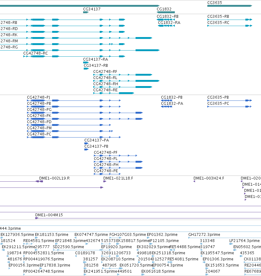Viewport: 261px width, 276px height.
Task: Click the feature labeled CO189178
Action: pyautogui.click(x=85, y=253)
